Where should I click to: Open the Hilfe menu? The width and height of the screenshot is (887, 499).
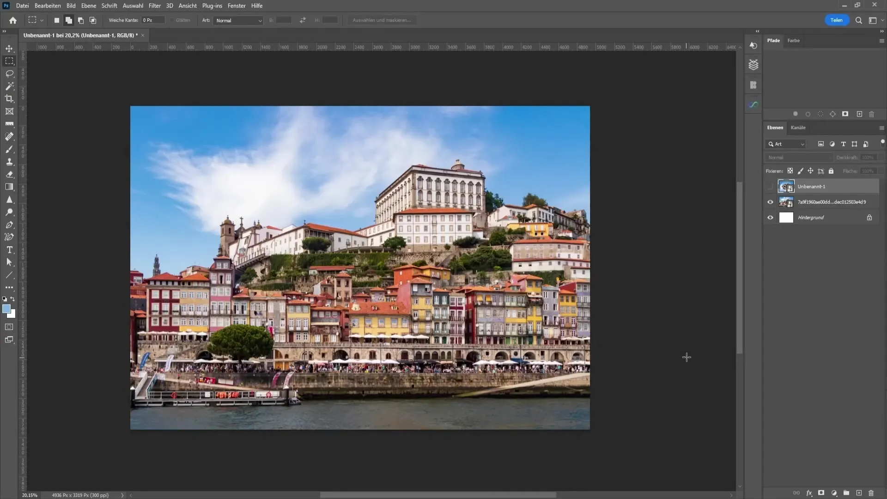(257, 6)
